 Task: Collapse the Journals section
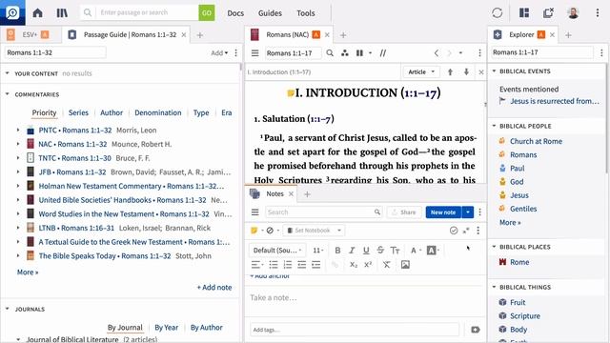pos(7,309)
